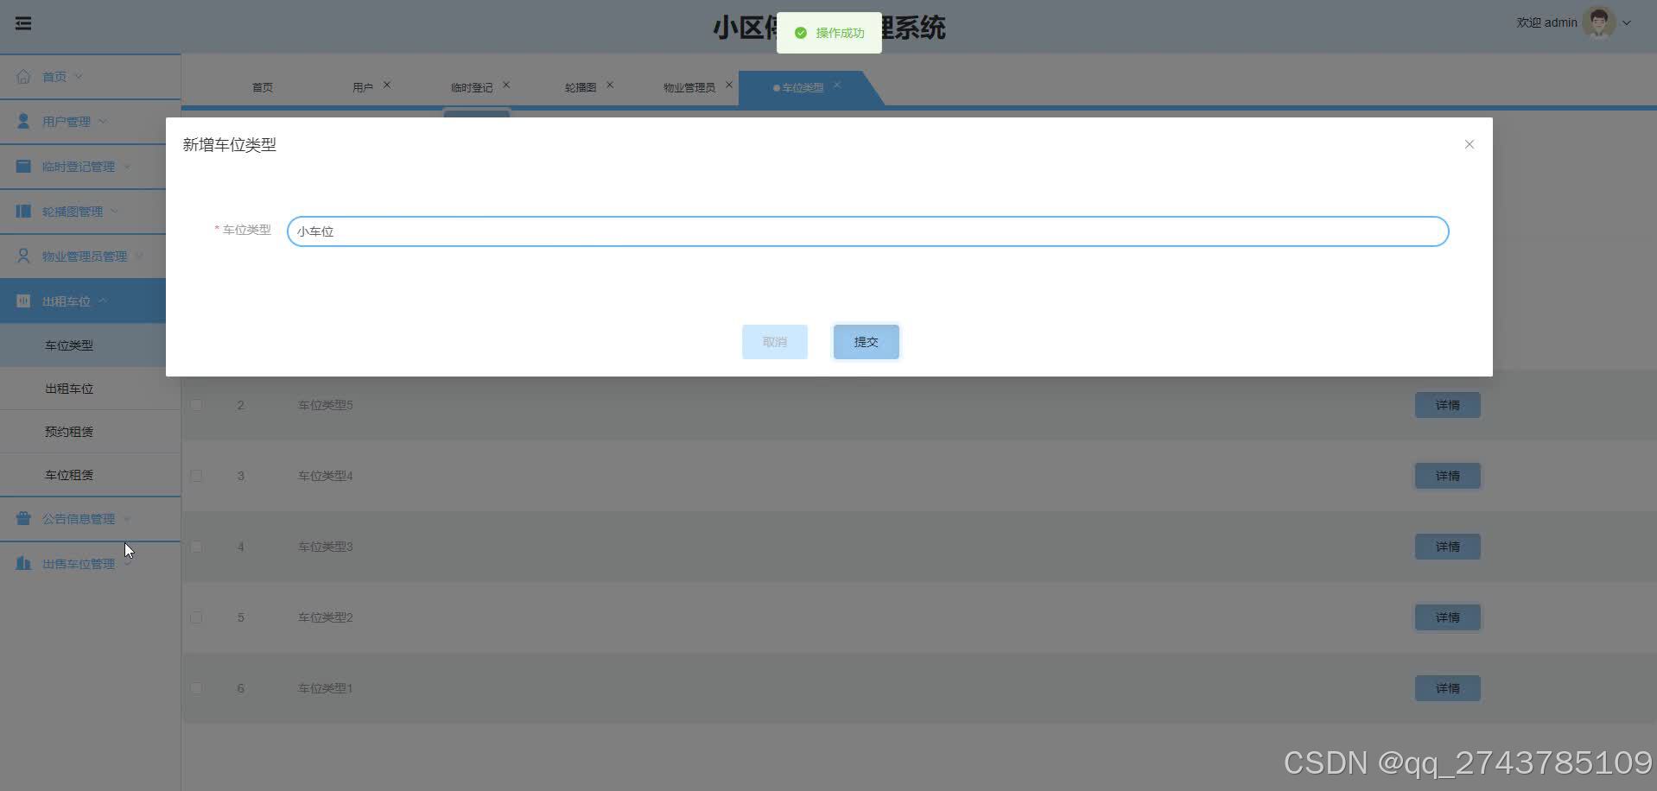Switch to the 物业管理员 tab

689,87
